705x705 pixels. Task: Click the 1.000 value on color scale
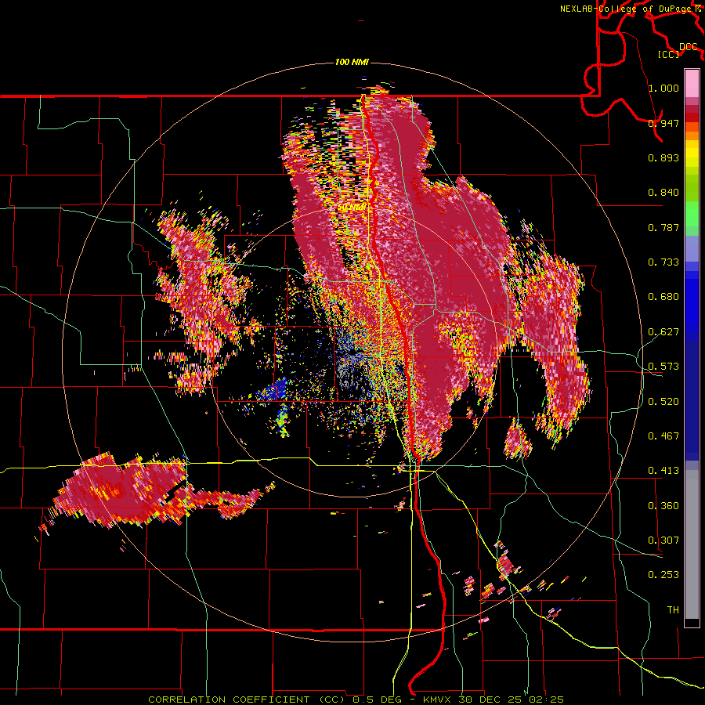point(663,88)
